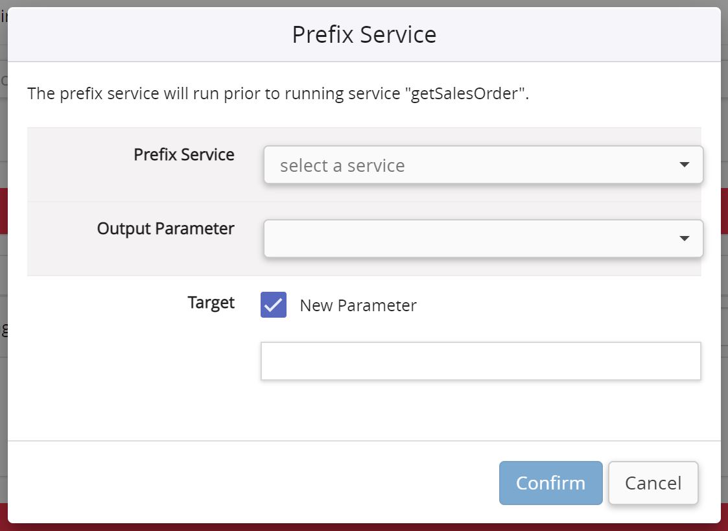Cancel the Prefix Service dialog

click(x=653, y=483)
